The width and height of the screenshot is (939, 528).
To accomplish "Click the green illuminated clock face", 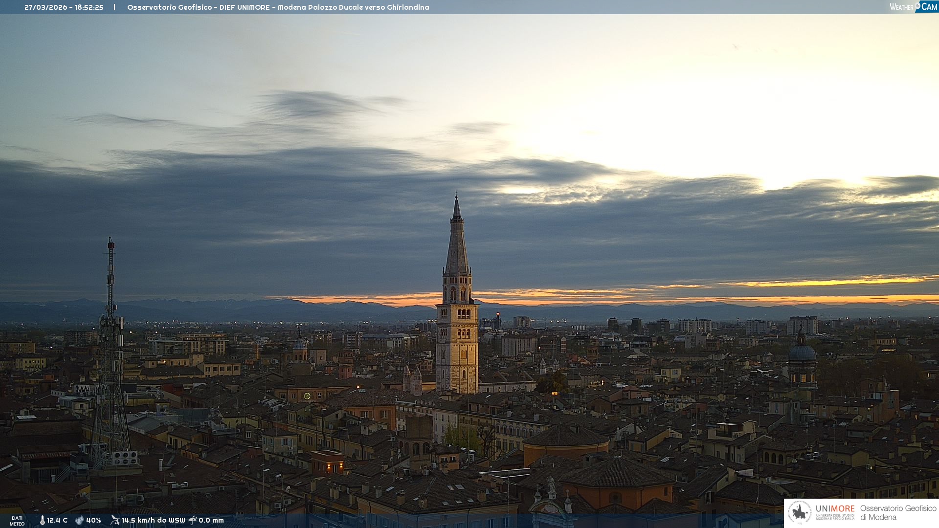I will coord(307,396).
